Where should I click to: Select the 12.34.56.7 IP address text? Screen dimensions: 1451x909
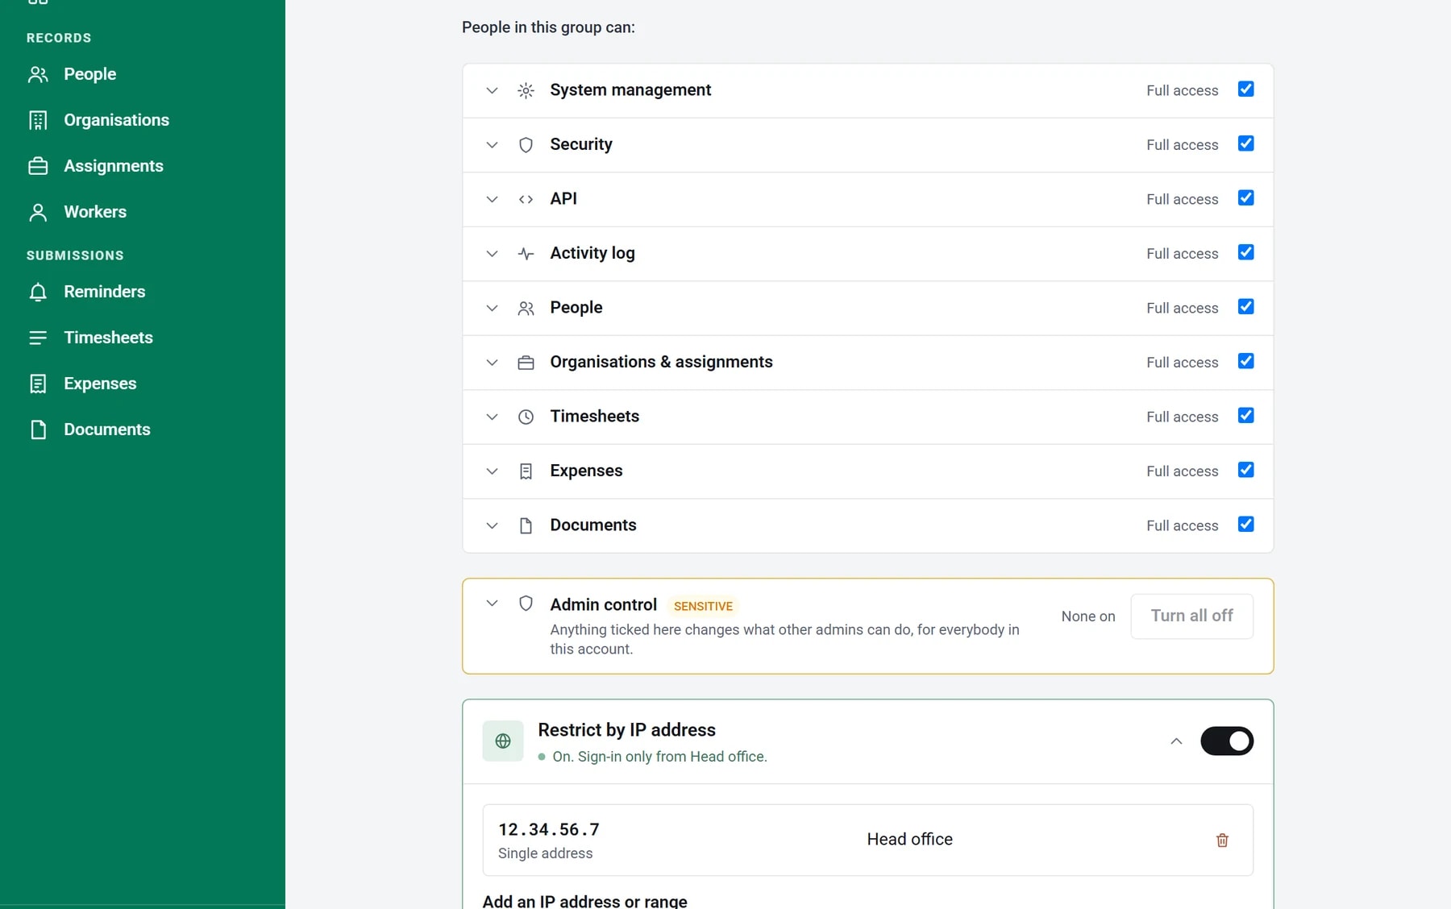(x=549, y=829)
